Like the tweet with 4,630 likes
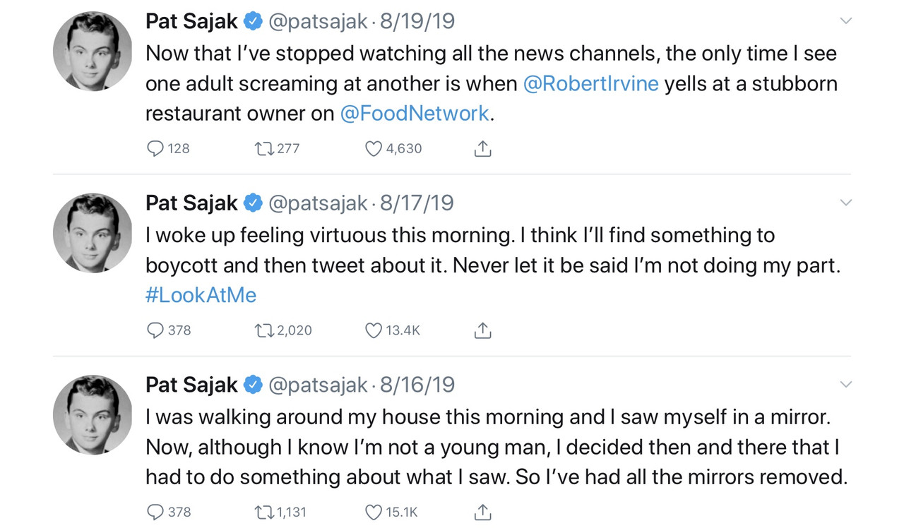The image size is (904, 528). point(374,149)
